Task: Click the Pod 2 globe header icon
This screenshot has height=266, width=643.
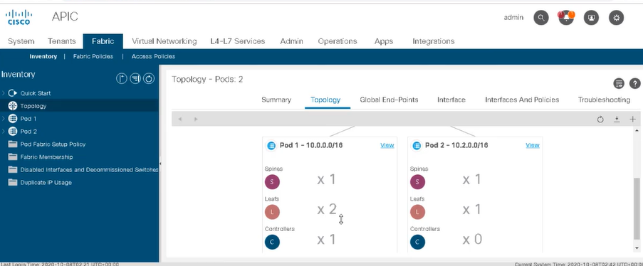Action: [417, 146]
